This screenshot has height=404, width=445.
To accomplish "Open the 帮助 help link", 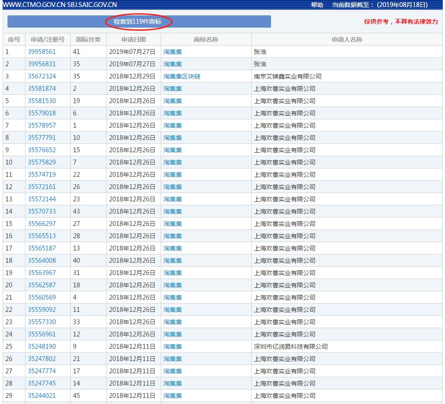I will 317,5.
